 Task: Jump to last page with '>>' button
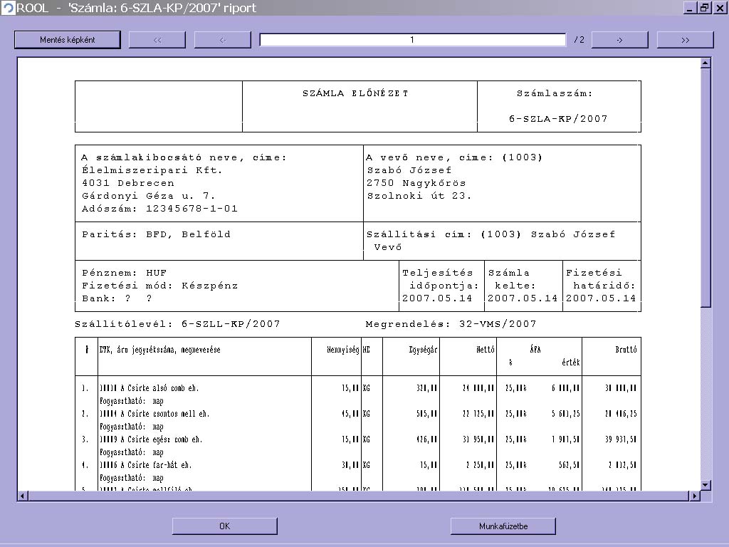click(686, 40)
